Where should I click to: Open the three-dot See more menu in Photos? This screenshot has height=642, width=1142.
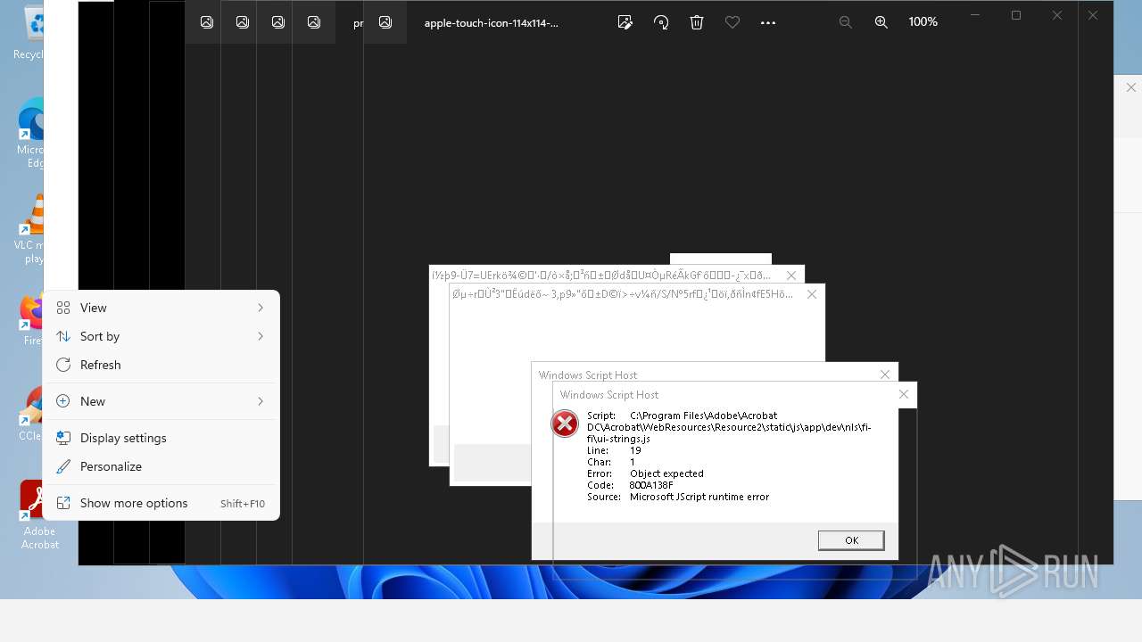click(x=768, y=22)
